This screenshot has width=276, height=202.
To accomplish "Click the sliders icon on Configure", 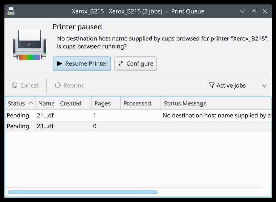I will 121,64.
